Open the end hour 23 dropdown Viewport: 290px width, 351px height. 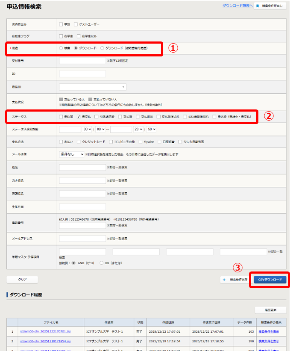tap(139, 129)
